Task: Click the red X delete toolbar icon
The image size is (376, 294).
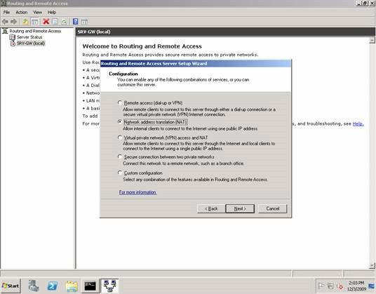Action: pos(46,22)
